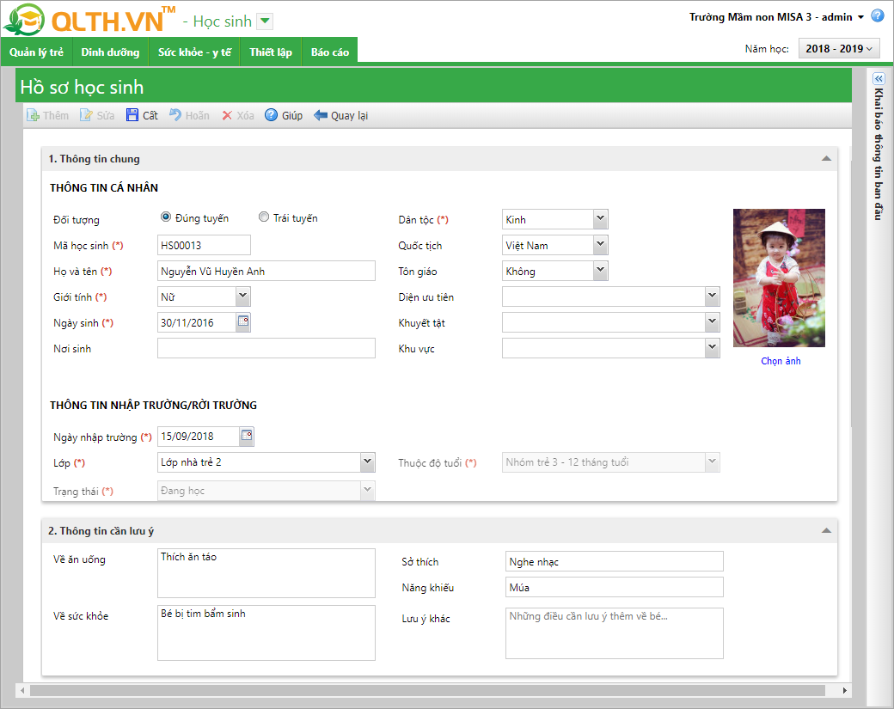
Task: Open the Ngày sinh calendar picker icon
Action: pyautogui.click(x=243, y=321)
